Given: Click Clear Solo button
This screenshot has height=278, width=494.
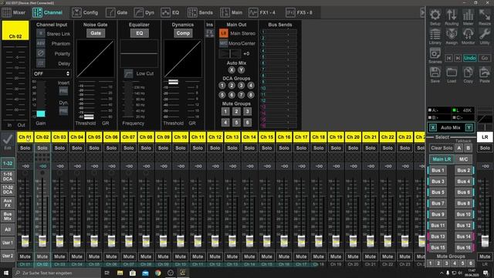Looking at the screenshot, I should [x=442, y=147].
